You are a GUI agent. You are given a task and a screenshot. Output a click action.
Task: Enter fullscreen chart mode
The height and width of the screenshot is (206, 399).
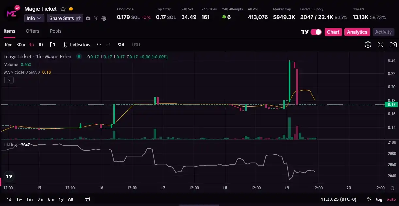(x=381, y=45)
